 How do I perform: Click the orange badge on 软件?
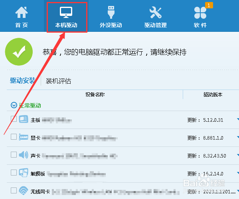pyautogui.click(x=209, y=6)
